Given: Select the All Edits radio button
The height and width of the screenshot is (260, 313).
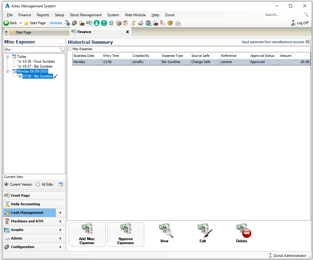Looking at the screenshot, I should click(38, 184).
